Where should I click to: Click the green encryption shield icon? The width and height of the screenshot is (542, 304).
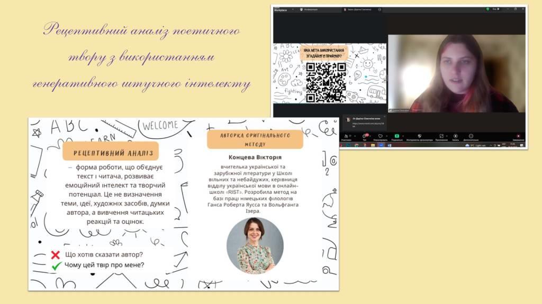487,9
